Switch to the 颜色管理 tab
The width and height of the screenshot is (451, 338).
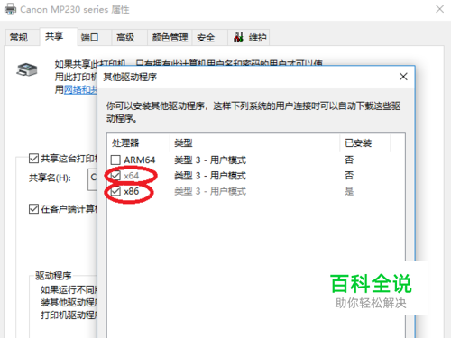[x=170, y=38]
